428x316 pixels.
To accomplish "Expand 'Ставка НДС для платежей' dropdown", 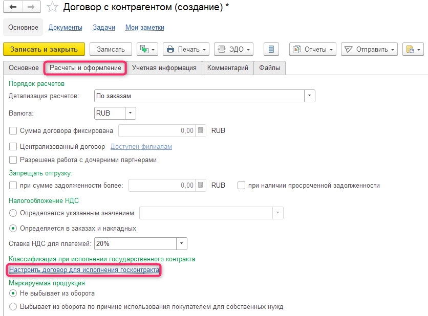I will pos(181,243).
